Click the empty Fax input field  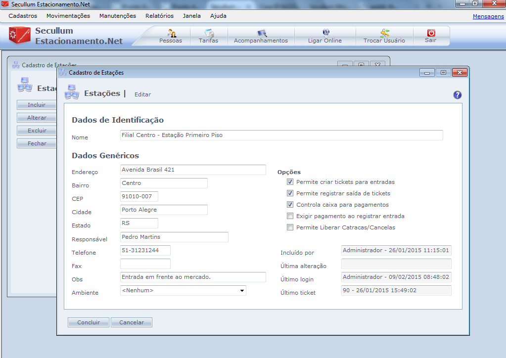tap(145, 264)
